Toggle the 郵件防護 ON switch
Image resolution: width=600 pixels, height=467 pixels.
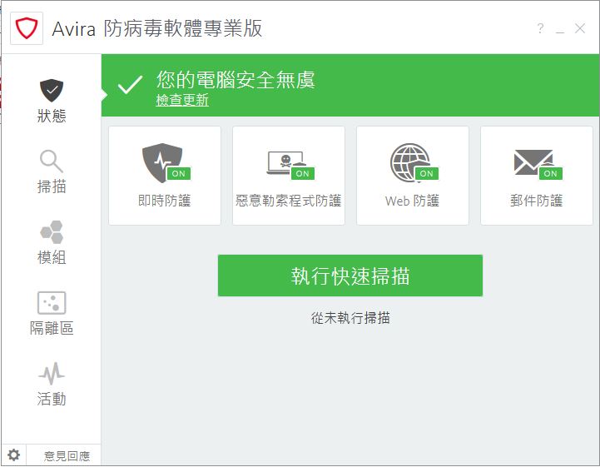(550, 174)
